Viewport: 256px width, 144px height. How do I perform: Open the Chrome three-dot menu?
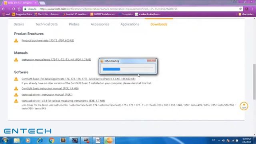[253, 9]
